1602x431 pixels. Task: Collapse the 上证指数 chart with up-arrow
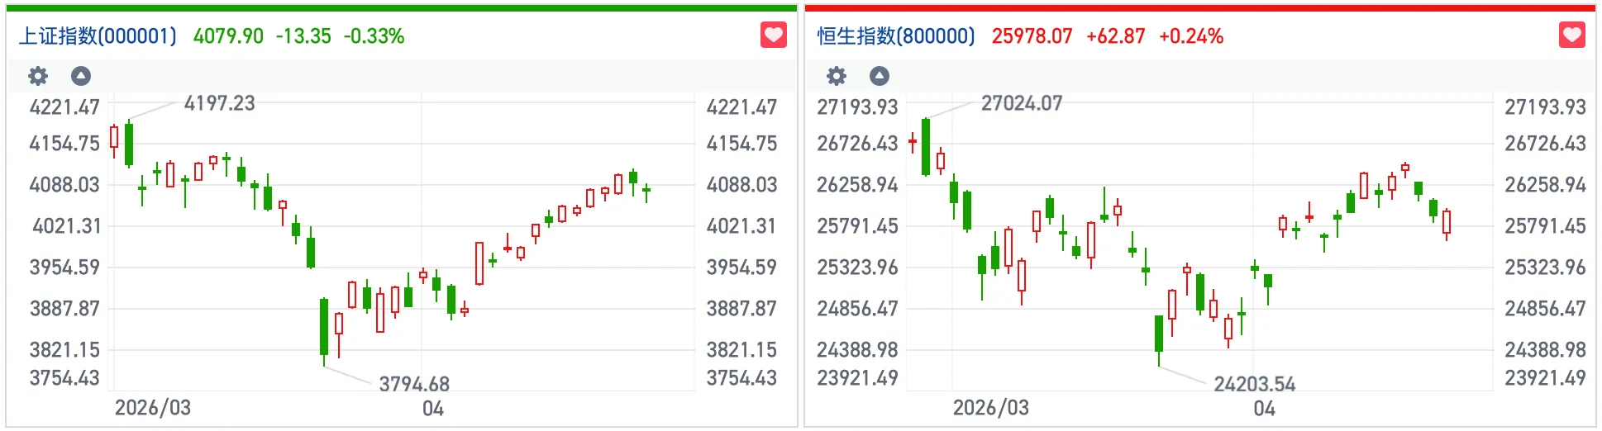(x=81, y=76)
